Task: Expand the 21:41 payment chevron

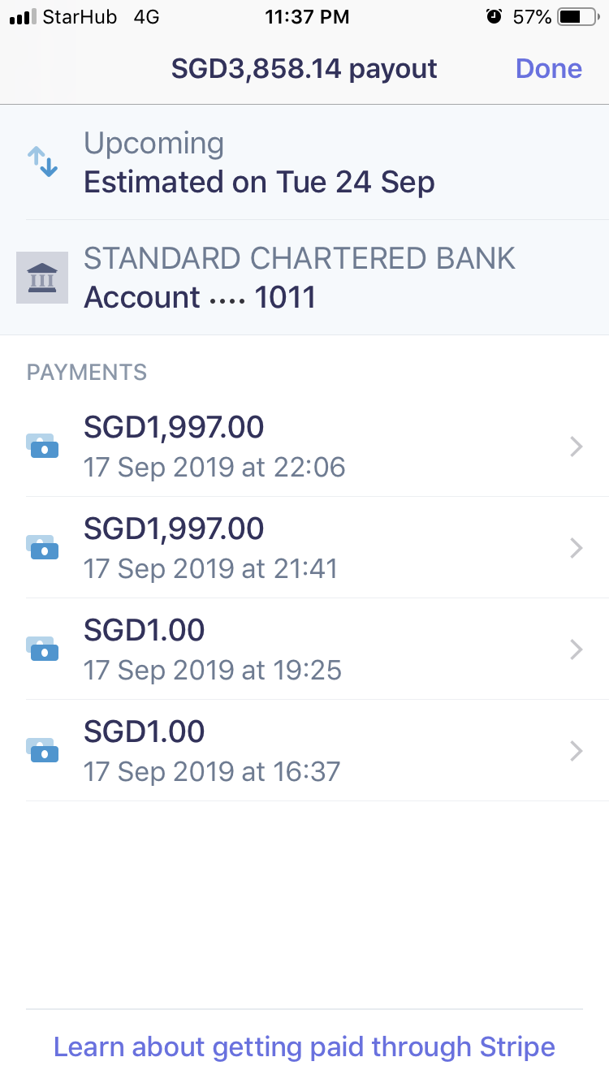Action: [576, 548]
